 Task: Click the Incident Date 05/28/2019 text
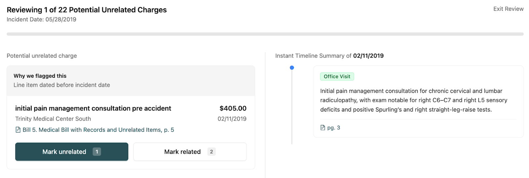point(41,20)
